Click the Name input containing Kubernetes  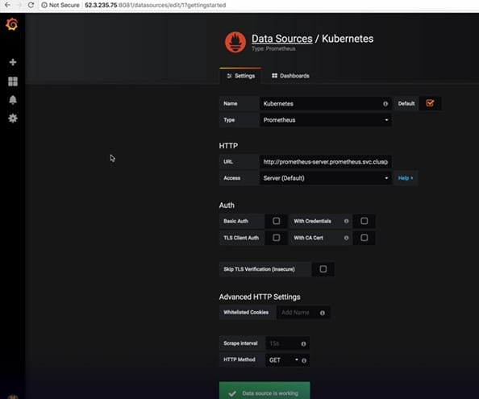[x=325, y=103]
